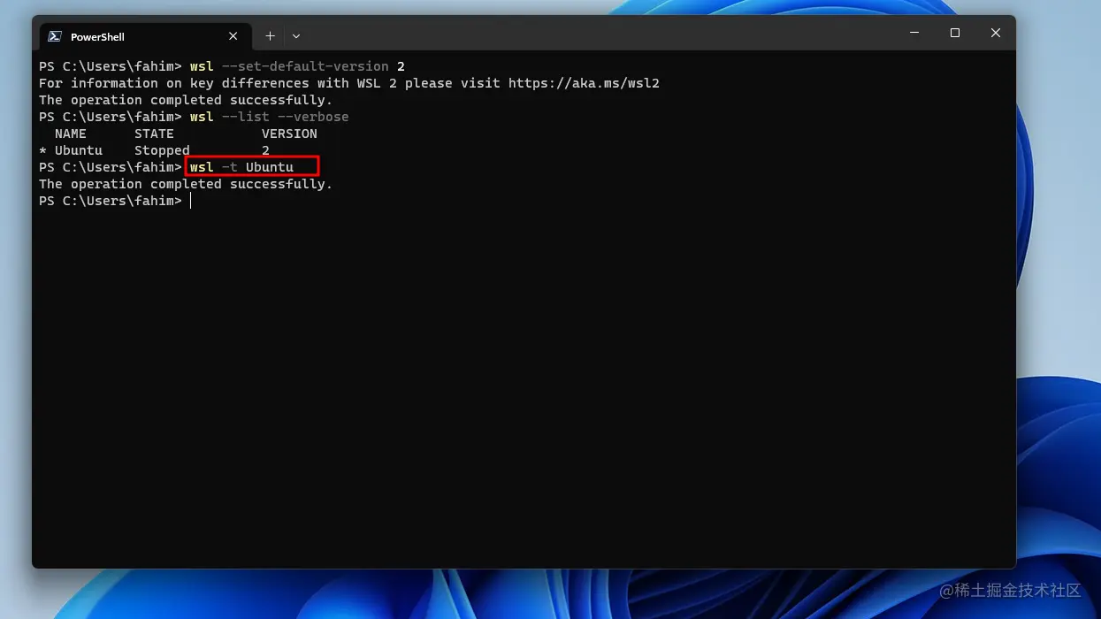Screen dimensions: 1101x619
Task: Click the https://aka.ms/wsl2 link
Action: click(x=584, y=83)
